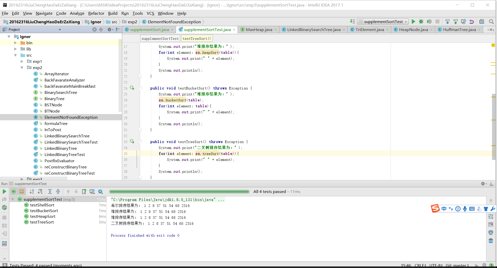This screenshot has width=497, height=268.
Task: Open the VCS menu
Action: (x=150, y=13)
